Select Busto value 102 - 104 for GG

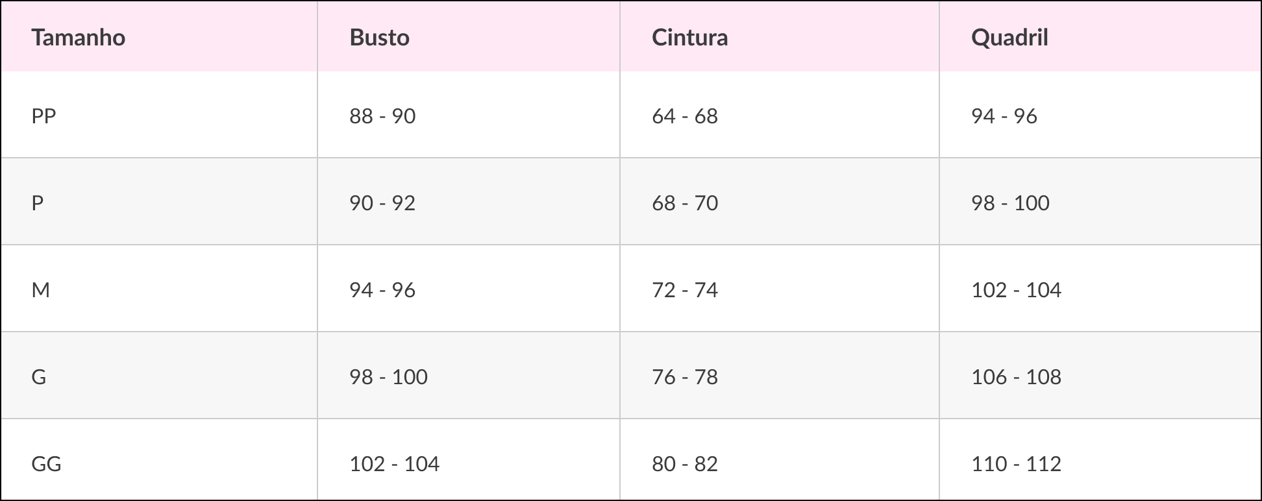point(395,464)
